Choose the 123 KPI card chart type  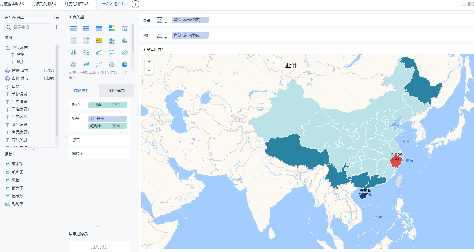pos(124,28)
